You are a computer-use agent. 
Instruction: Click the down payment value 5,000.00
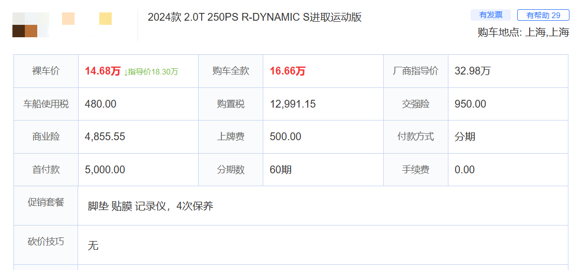coord(105,170)
